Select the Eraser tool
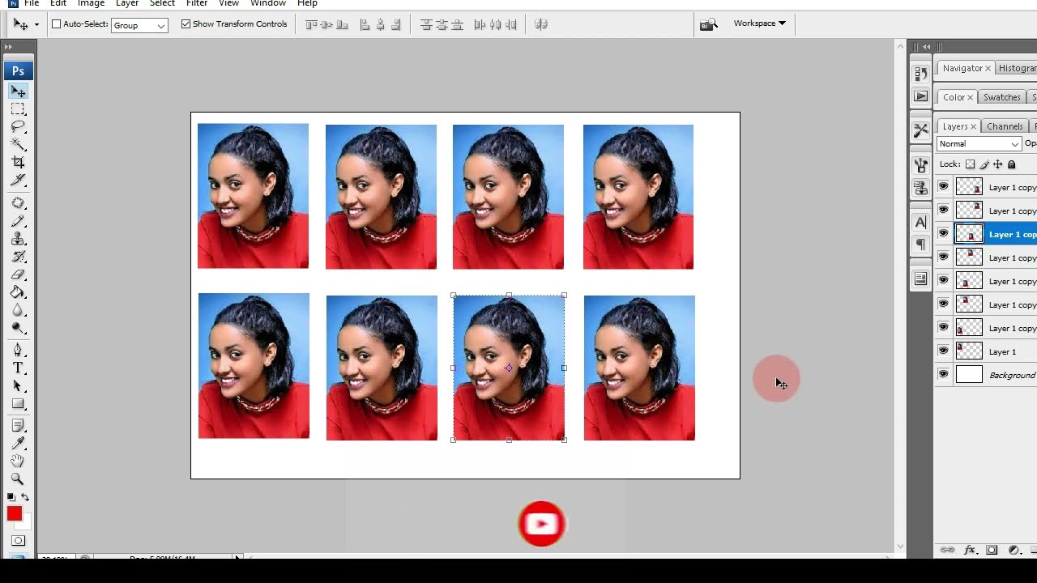 (x=18, y=274)
